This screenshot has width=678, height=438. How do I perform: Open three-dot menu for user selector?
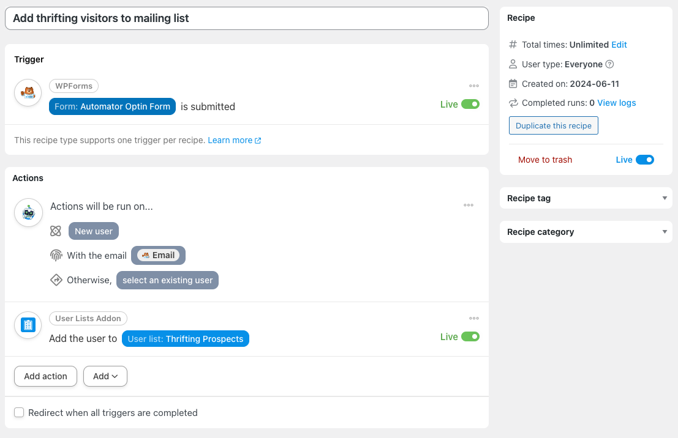[x=469, y=206]
